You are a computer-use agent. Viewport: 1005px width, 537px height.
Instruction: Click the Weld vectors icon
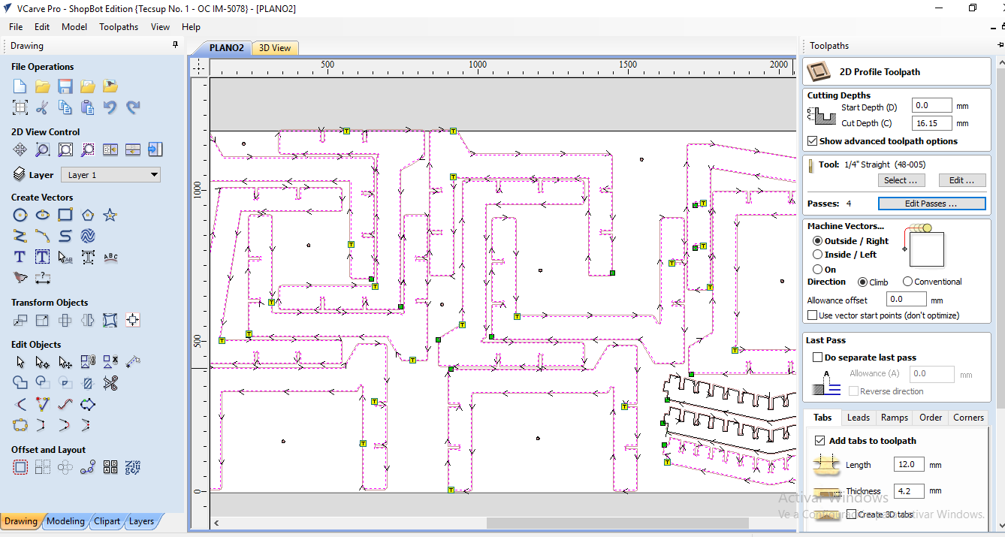pos(20,384)
